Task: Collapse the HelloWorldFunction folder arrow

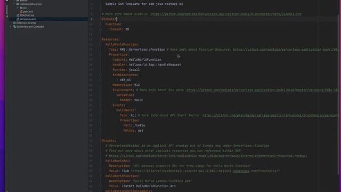Action: click(14, 4)
